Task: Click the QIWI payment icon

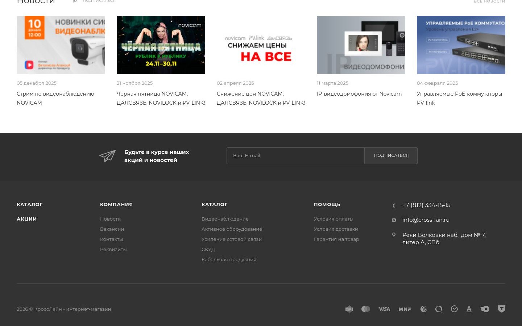Action: [439, 309]
